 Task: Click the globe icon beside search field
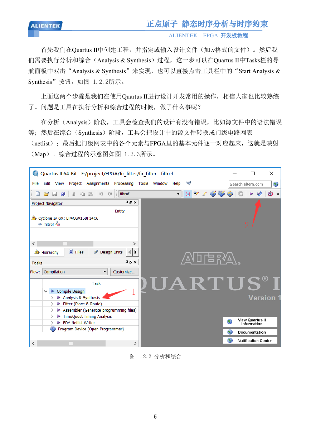point(276,184)
